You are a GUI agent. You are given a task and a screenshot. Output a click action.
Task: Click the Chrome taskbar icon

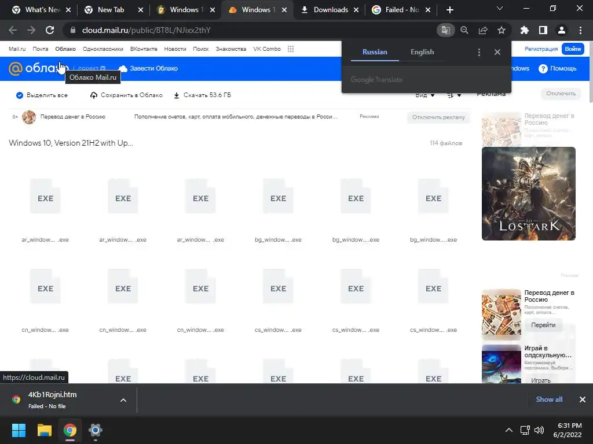coord(70,430)
